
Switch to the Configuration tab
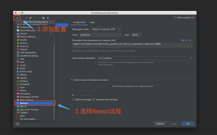click(x=79, y=22)
